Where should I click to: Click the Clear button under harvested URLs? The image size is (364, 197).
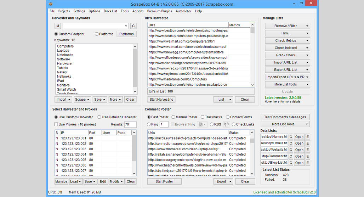click(x=245, y=100)
